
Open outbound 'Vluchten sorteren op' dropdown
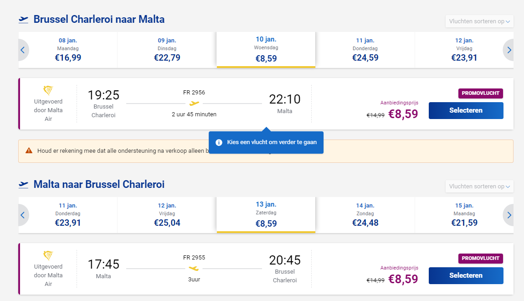click(x=479, y=21)
